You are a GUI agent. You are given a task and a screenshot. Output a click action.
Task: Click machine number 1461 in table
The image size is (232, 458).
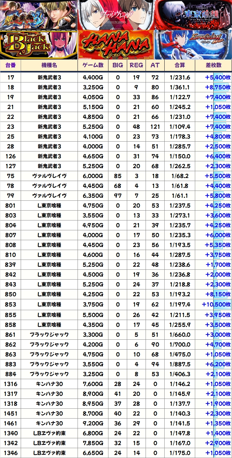(x=11, y=423)
